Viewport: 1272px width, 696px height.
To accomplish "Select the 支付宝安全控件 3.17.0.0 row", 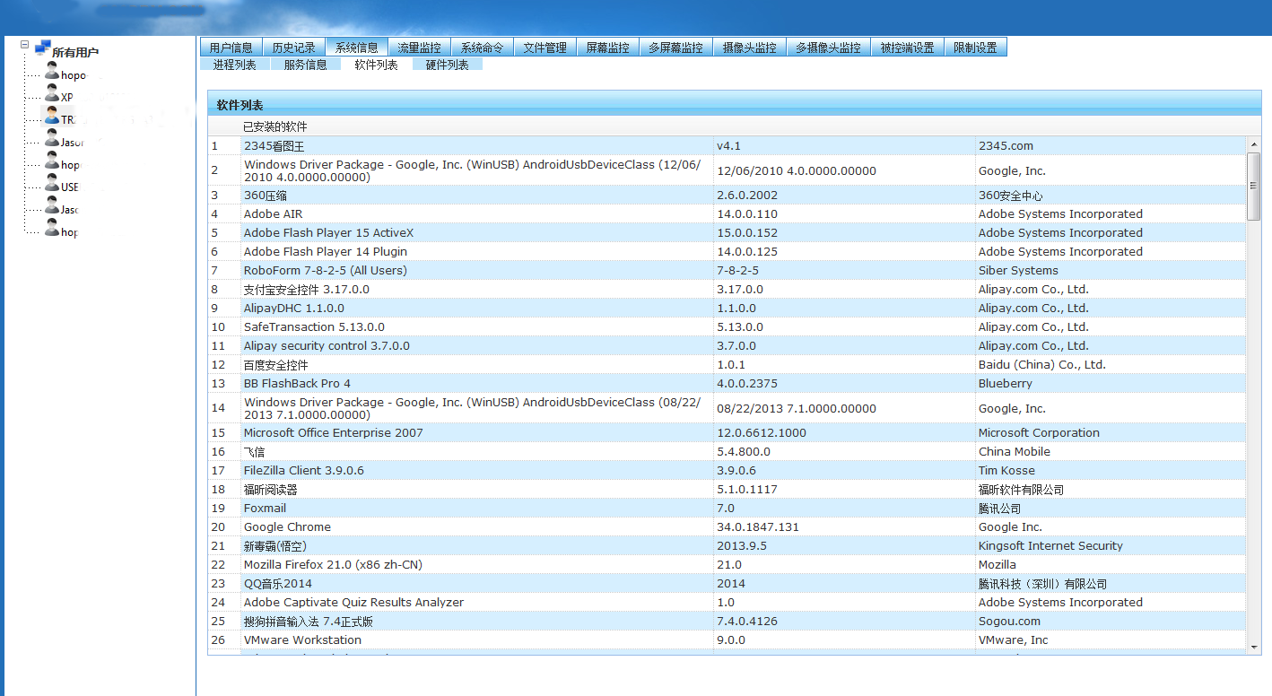I will click(x=727, y=289).
